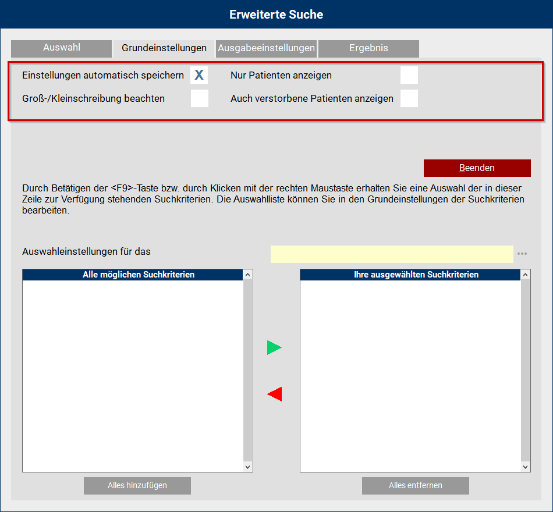Click the Beenden button
This screenshot has width=553, height=512.
[x=477, y=168]
